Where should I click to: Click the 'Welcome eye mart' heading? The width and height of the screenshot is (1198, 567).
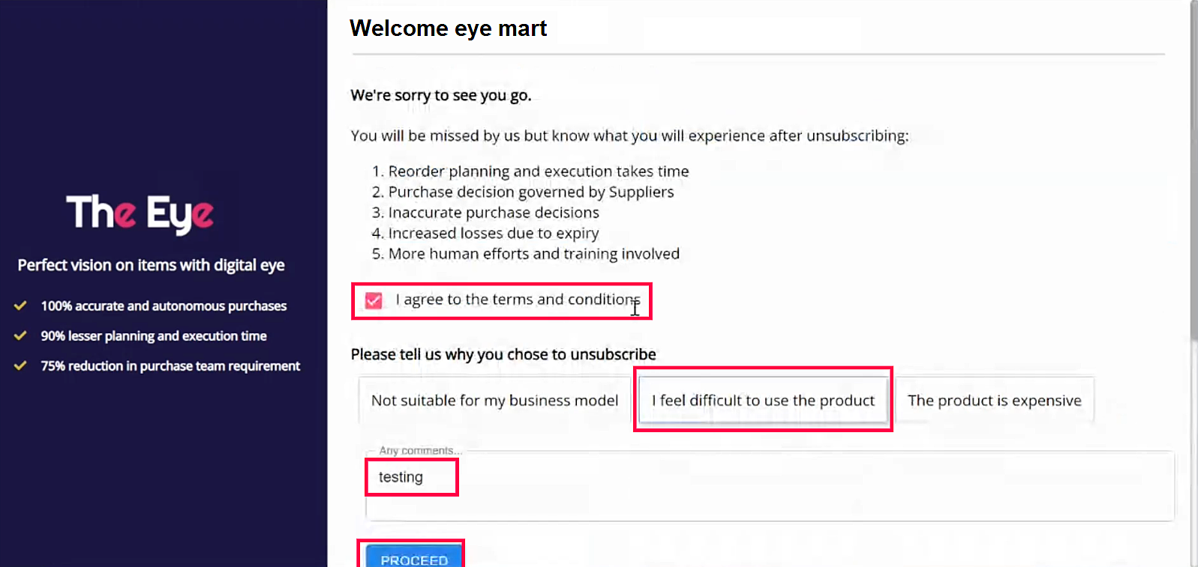[x=448, y=28]
